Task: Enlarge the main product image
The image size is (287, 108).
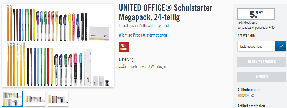Action: [x=58, y=45]
